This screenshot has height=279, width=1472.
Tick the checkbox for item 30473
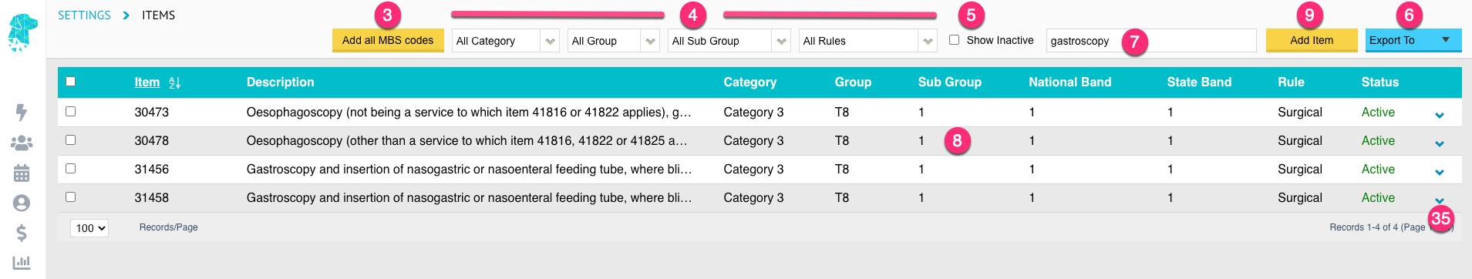pos(71,111)
